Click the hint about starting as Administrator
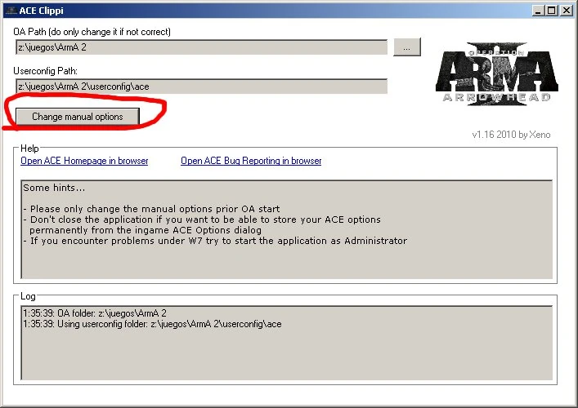 point(215,241)
